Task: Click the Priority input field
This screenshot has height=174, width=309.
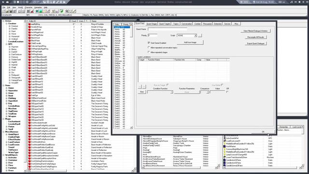Action: click(153, 35)
